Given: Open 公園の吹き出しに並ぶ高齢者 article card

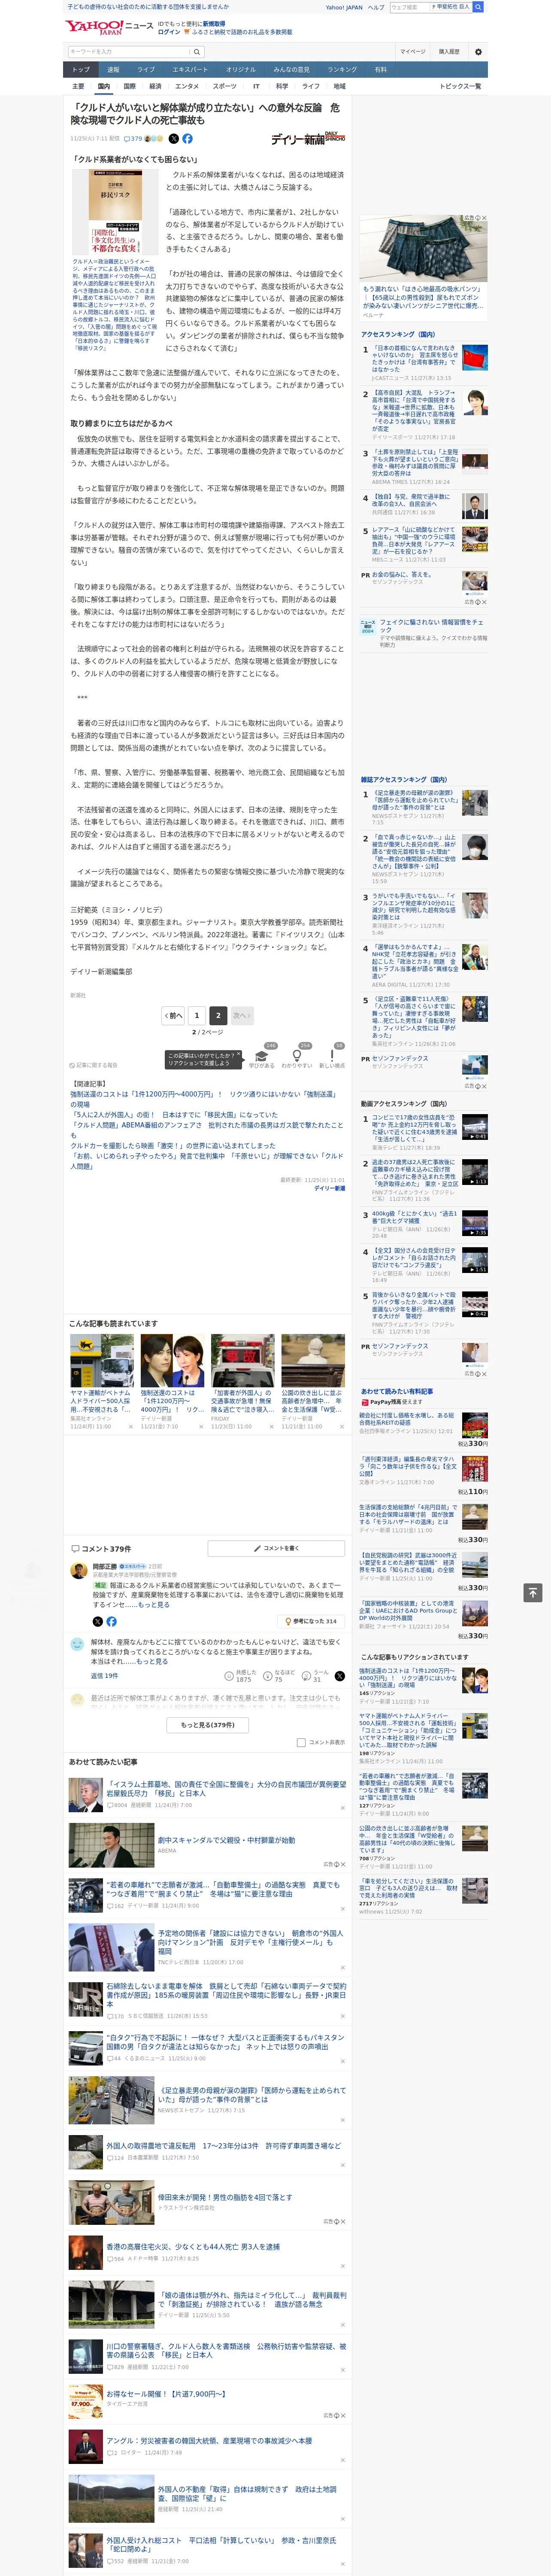Looking at the screenshot, I should (312, 1382).
